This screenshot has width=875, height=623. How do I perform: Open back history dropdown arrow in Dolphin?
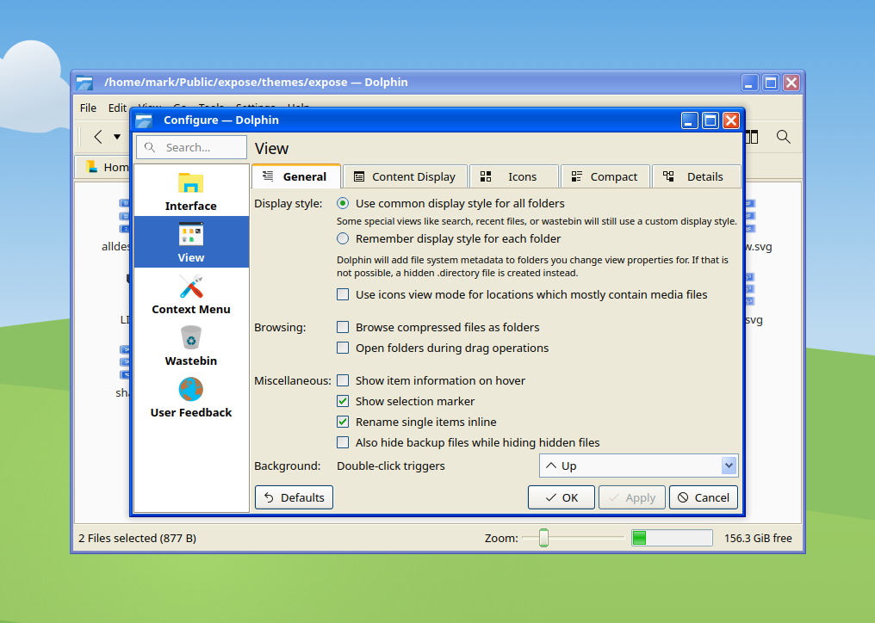117,137
